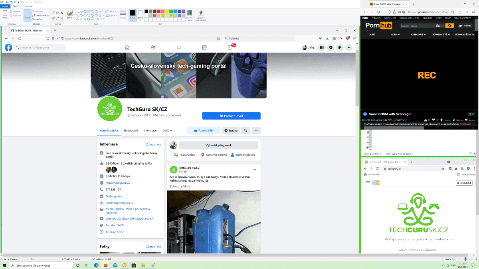479x269 pixels.
Task: Expand the Vybrat selection dropdown in Paint
Action: pos(27,19)
